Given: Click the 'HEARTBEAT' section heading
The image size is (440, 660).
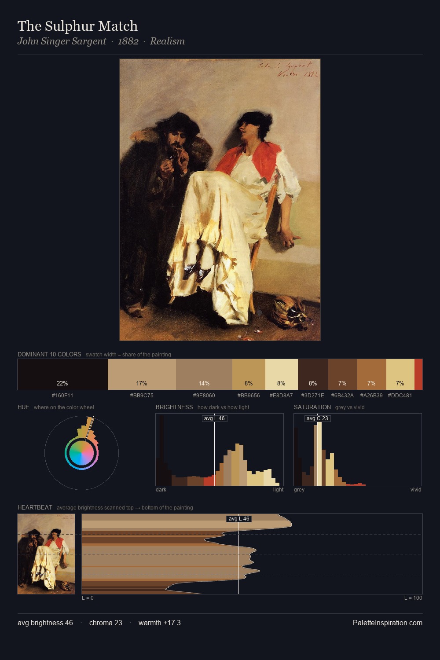Looking at the screenshot, I should [35, 507].
